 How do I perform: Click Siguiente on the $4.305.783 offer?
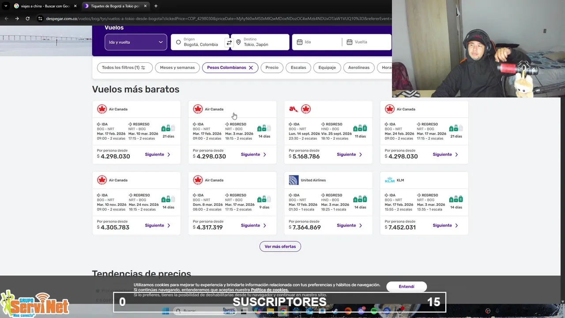point(158,225)
